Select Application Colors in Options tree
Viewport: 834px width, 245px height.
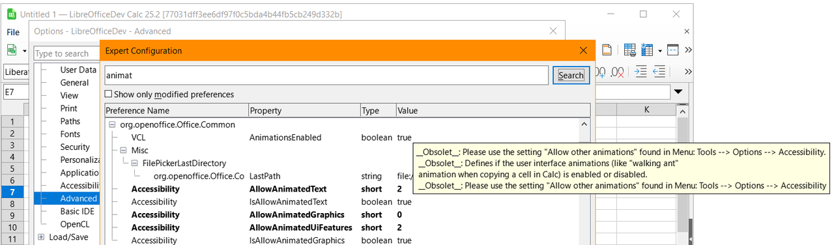[x=79, y=173]
